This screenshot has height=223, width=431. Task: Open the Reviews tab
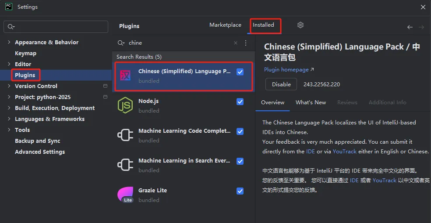[347, 103]
